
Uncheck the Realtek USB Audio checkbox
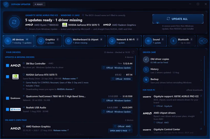(7, 109)
